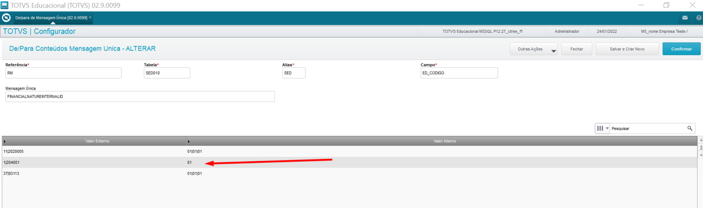
Task: Open the column selector icon beside Pesquisar
Action: pyautogui.click(x=602, y=128)
